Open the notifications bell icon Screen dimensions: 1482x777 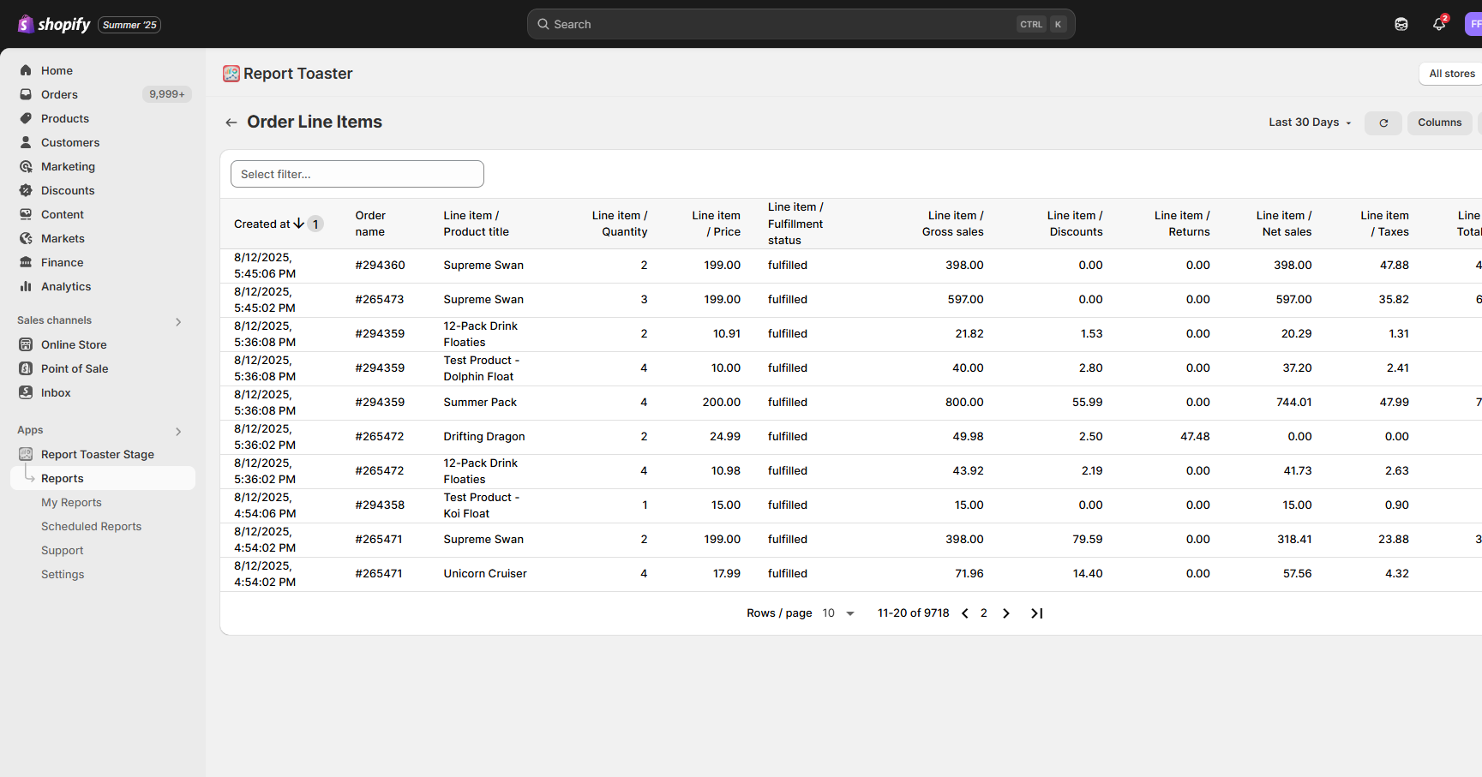1438,24
